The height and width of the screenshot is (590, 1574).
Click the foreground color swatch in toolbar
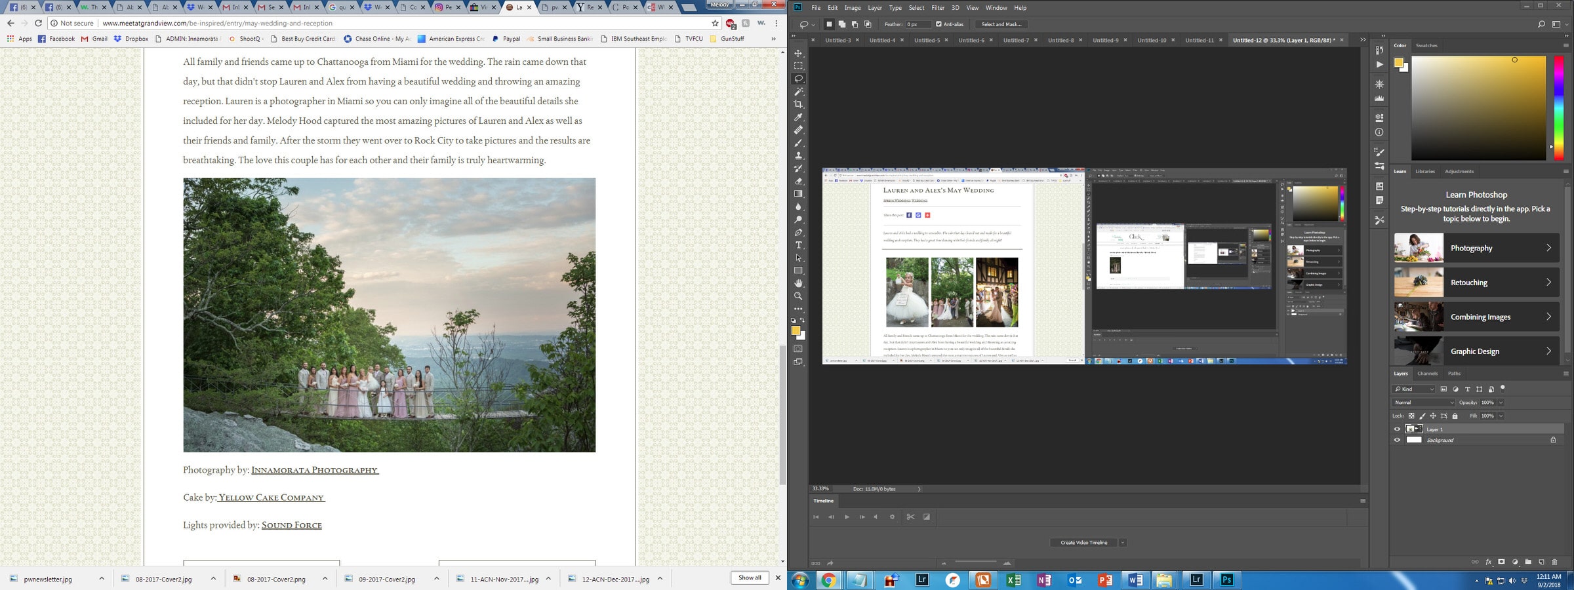coord(795,330)
